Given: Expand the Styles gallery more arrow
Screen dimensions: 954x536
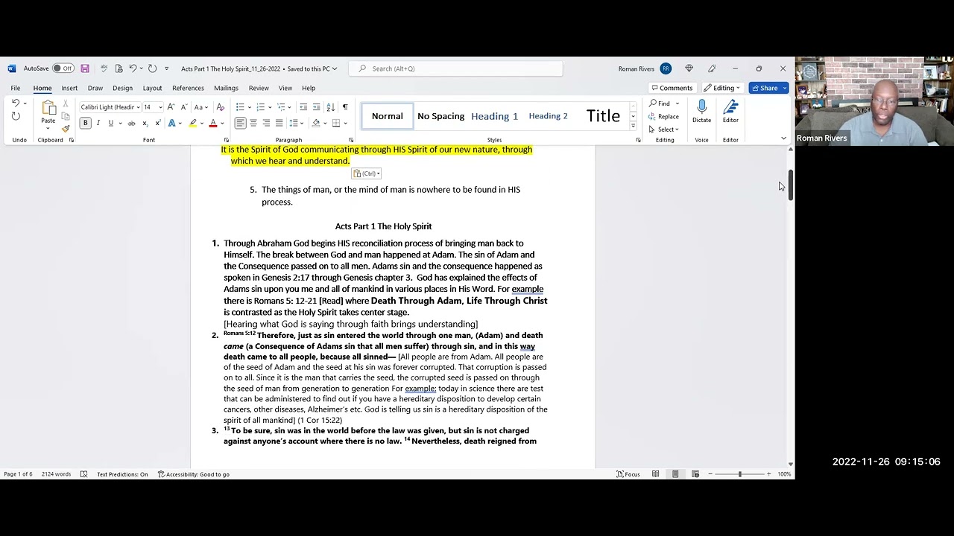Looking at the screenshot, I should 633,126.
